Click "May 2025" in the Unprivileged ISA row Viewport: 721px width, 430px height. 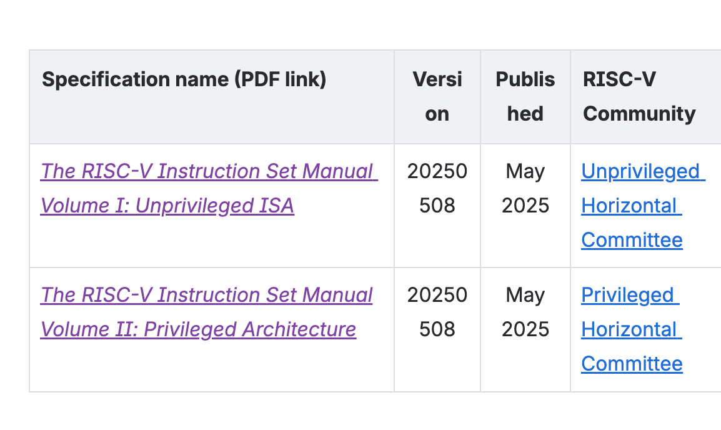525,189
